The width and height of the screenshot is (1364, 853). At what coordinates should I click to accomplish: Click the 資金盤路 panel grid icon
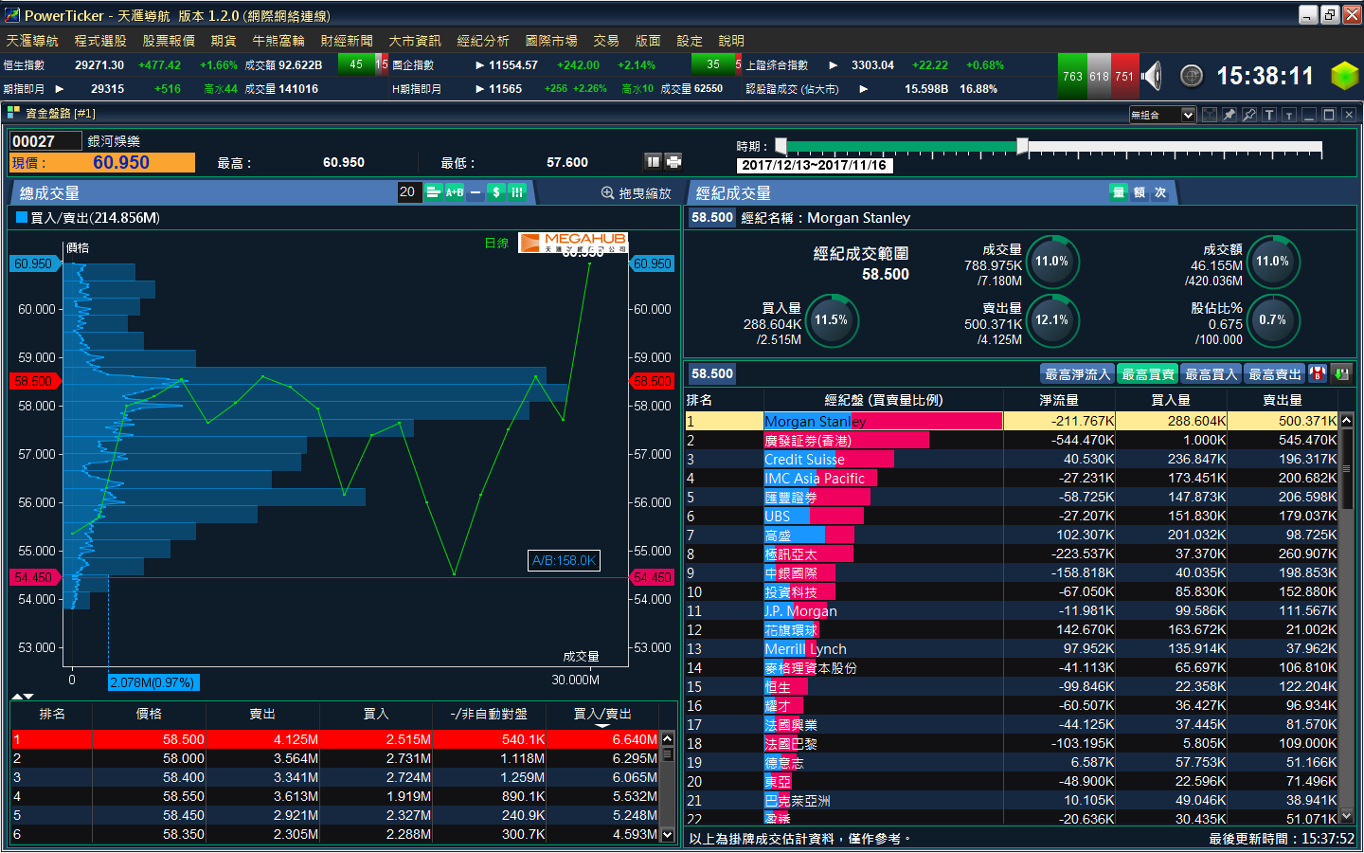(x=13, y=113)
